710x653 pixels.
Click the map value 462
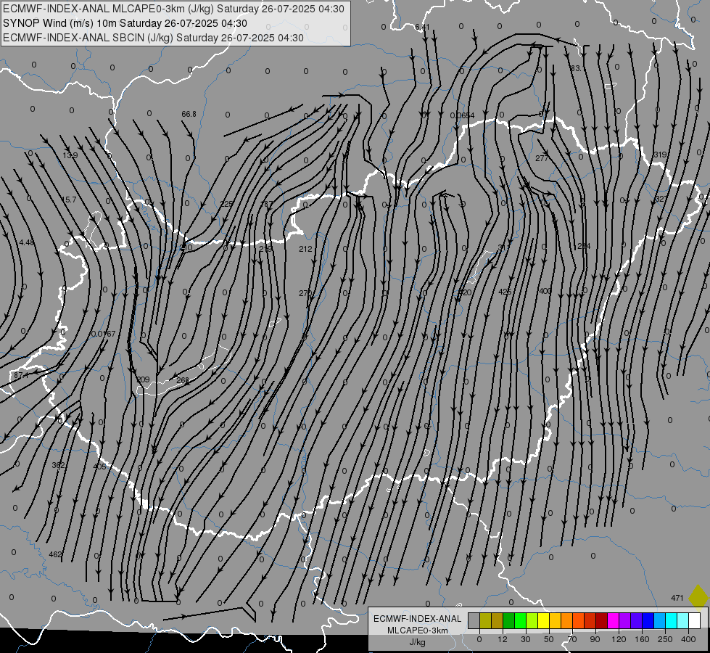click(55, 554)
